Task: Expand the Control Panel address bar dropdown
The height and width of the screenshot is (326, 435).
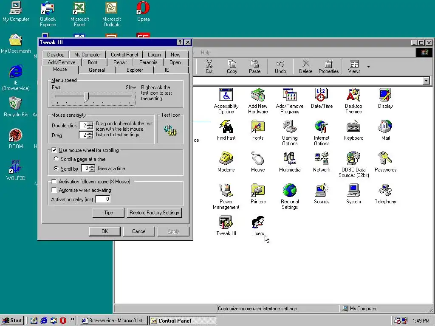Action: click(x=427, y=81)
